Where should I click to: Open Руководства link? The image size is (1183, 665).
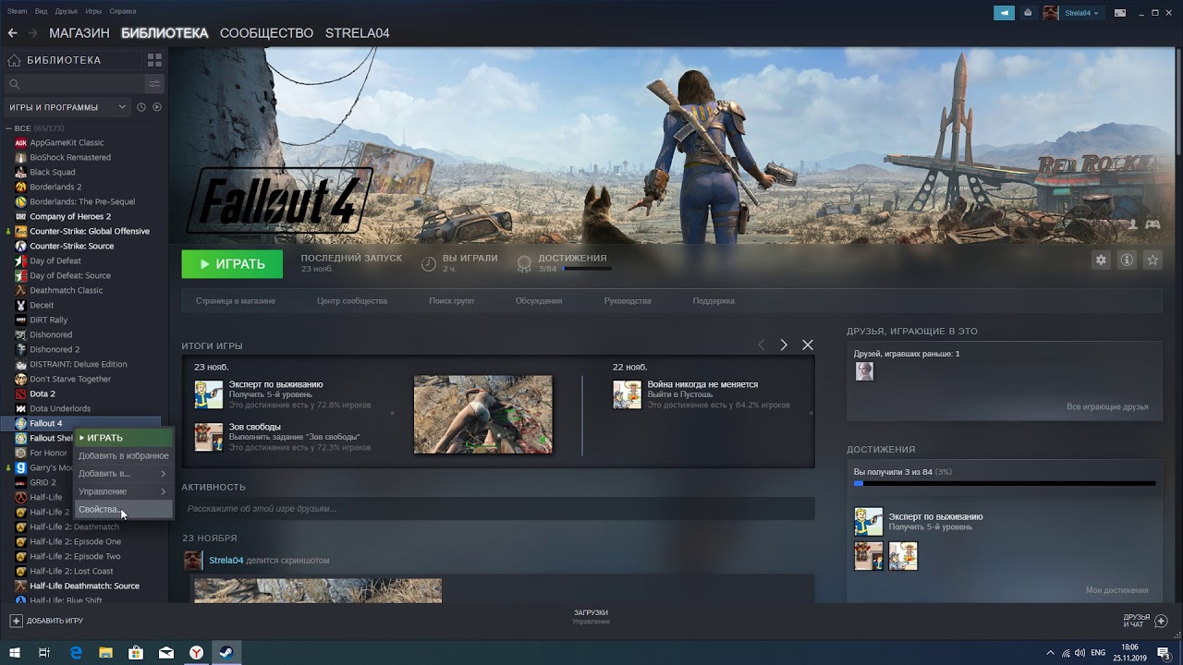point(628,301)
